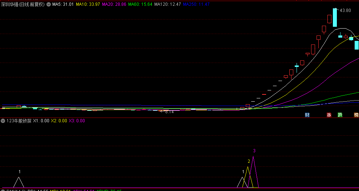Open the brown 榜 ranking icon
Image resolution: width=359 pixels, height=191 pixels.
click(x=356, y=115)
